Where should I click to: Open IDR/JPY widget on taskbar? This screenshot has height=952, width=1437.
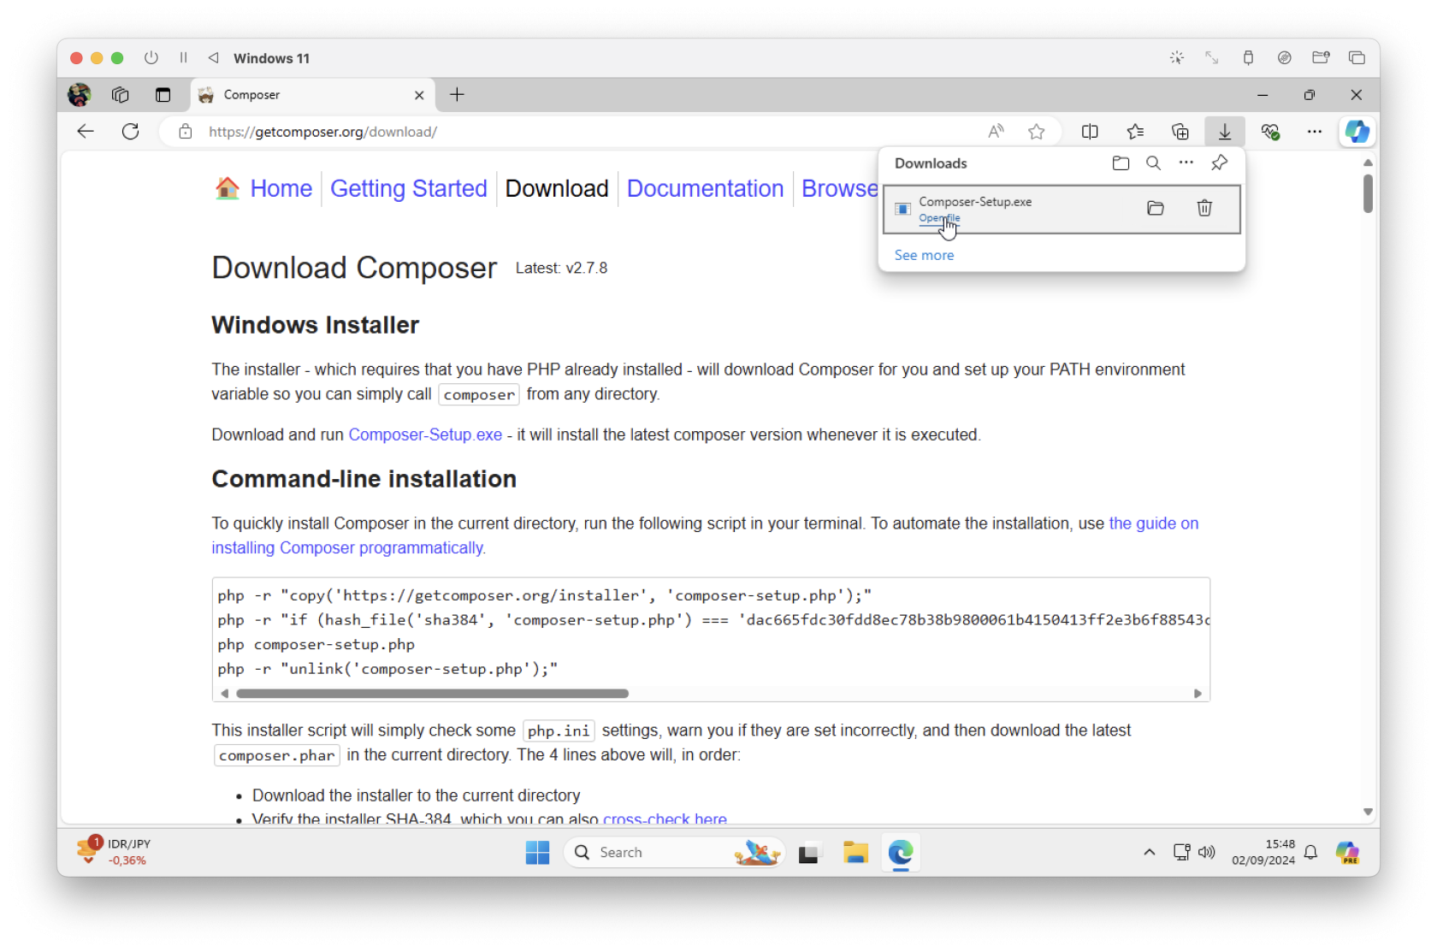pyautogui.click(x=114, y=852)
